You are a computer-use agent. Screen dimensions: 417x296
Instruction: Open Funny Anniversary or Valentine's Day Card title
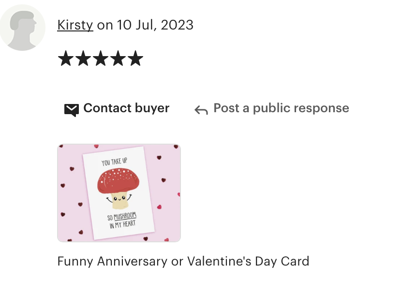(183, 261)
